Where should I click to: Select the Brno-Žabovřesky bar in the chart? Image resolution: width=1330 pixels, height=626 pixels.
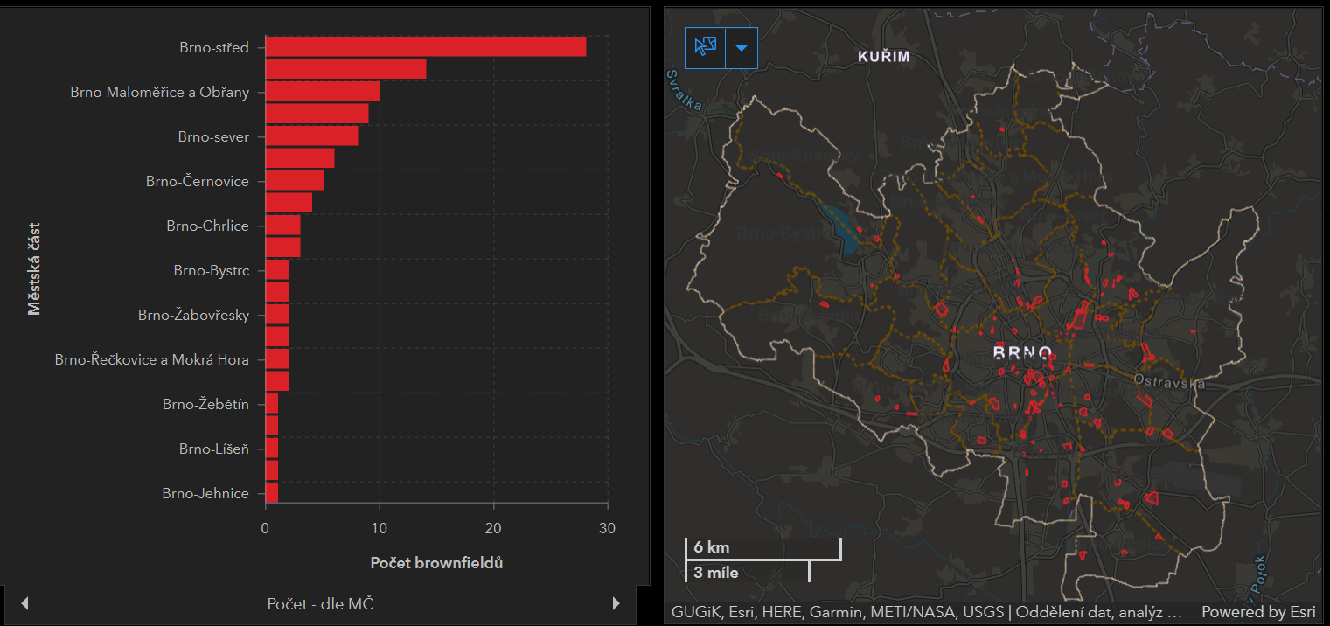(275, 314)
